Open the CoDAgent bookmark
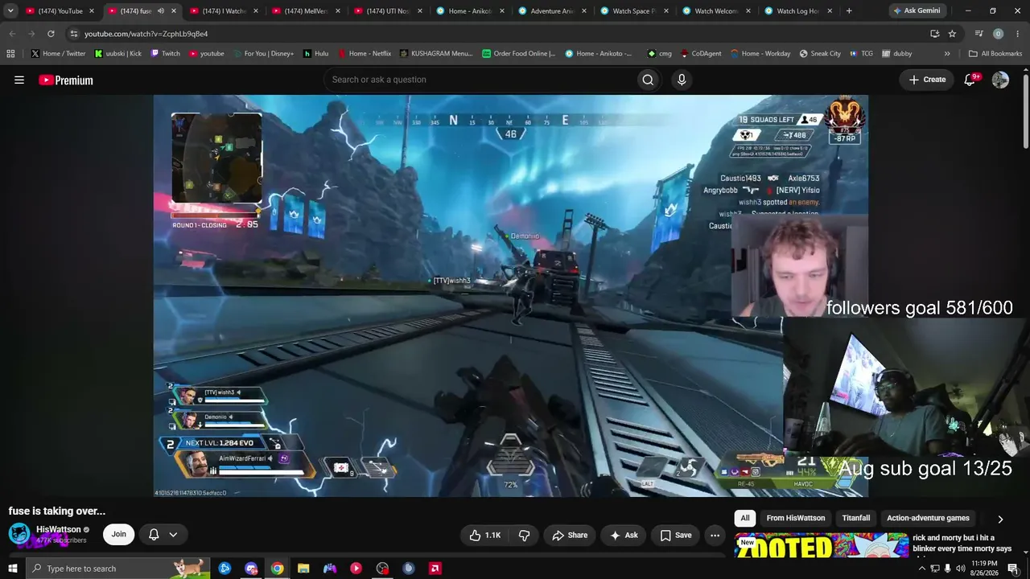The height and width of the screenshot is (579, 1030). [702, 54]
